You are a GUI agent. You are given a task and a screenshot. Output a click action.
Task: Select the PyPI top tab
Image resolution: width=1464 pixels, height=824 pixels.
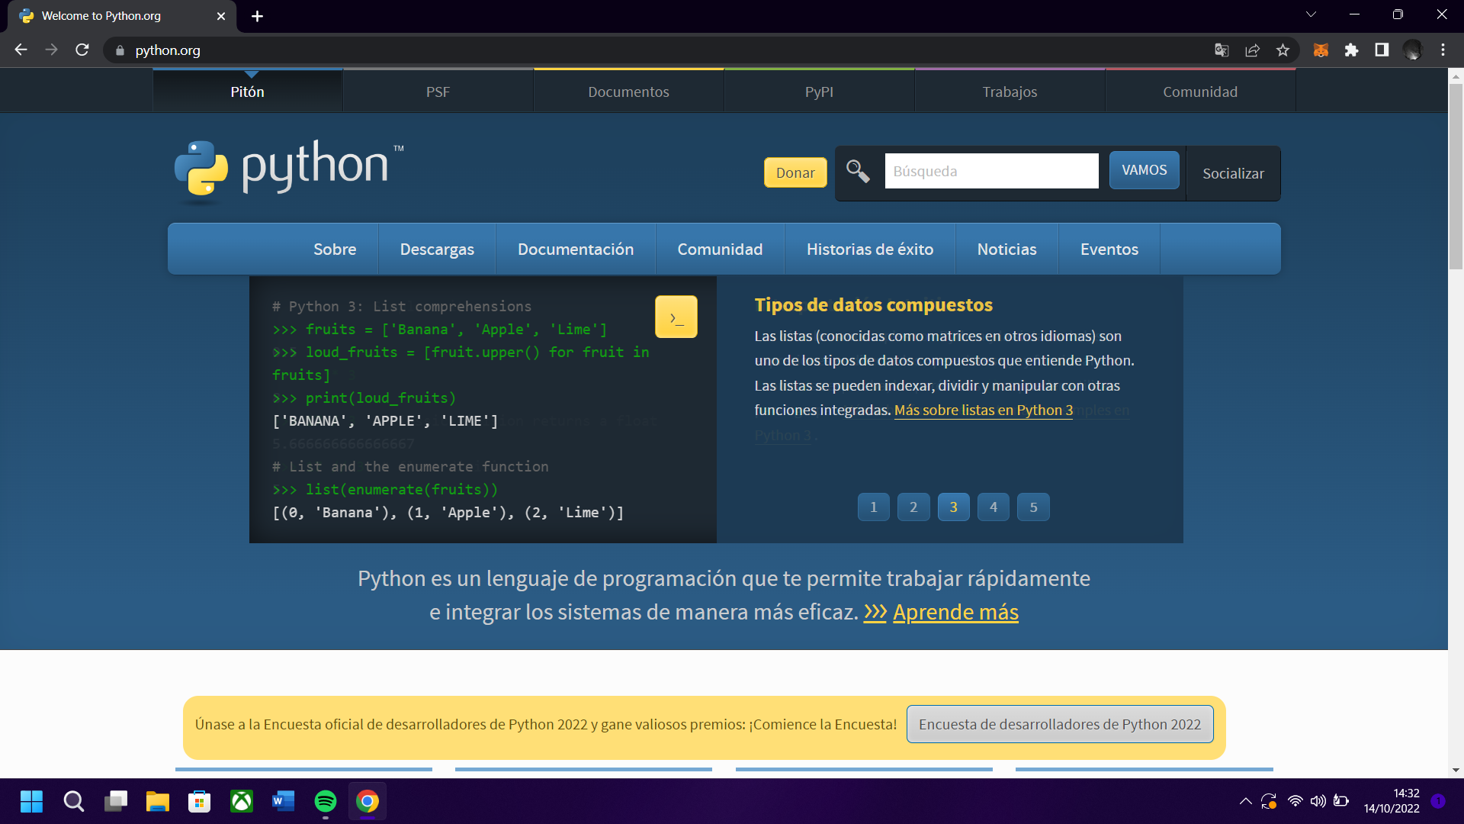coord(819,92)
